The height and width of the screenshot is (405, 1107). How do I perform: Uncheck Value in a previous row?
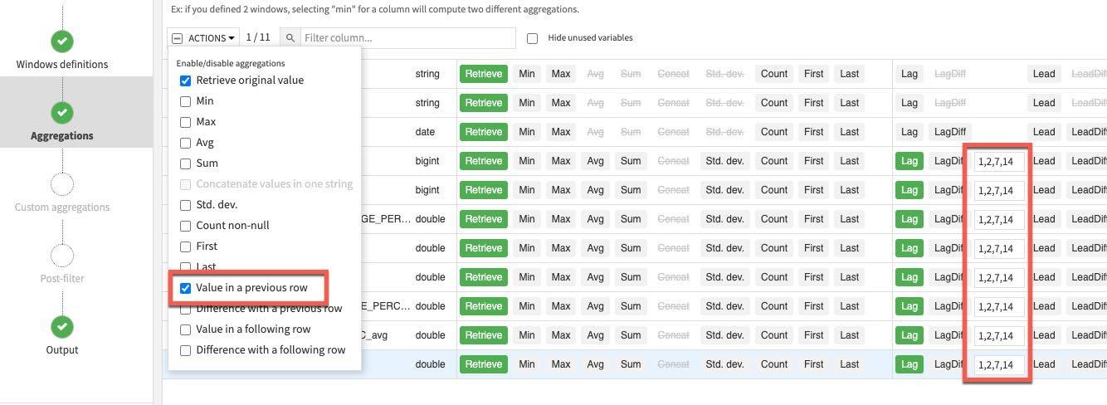point(186,288)
